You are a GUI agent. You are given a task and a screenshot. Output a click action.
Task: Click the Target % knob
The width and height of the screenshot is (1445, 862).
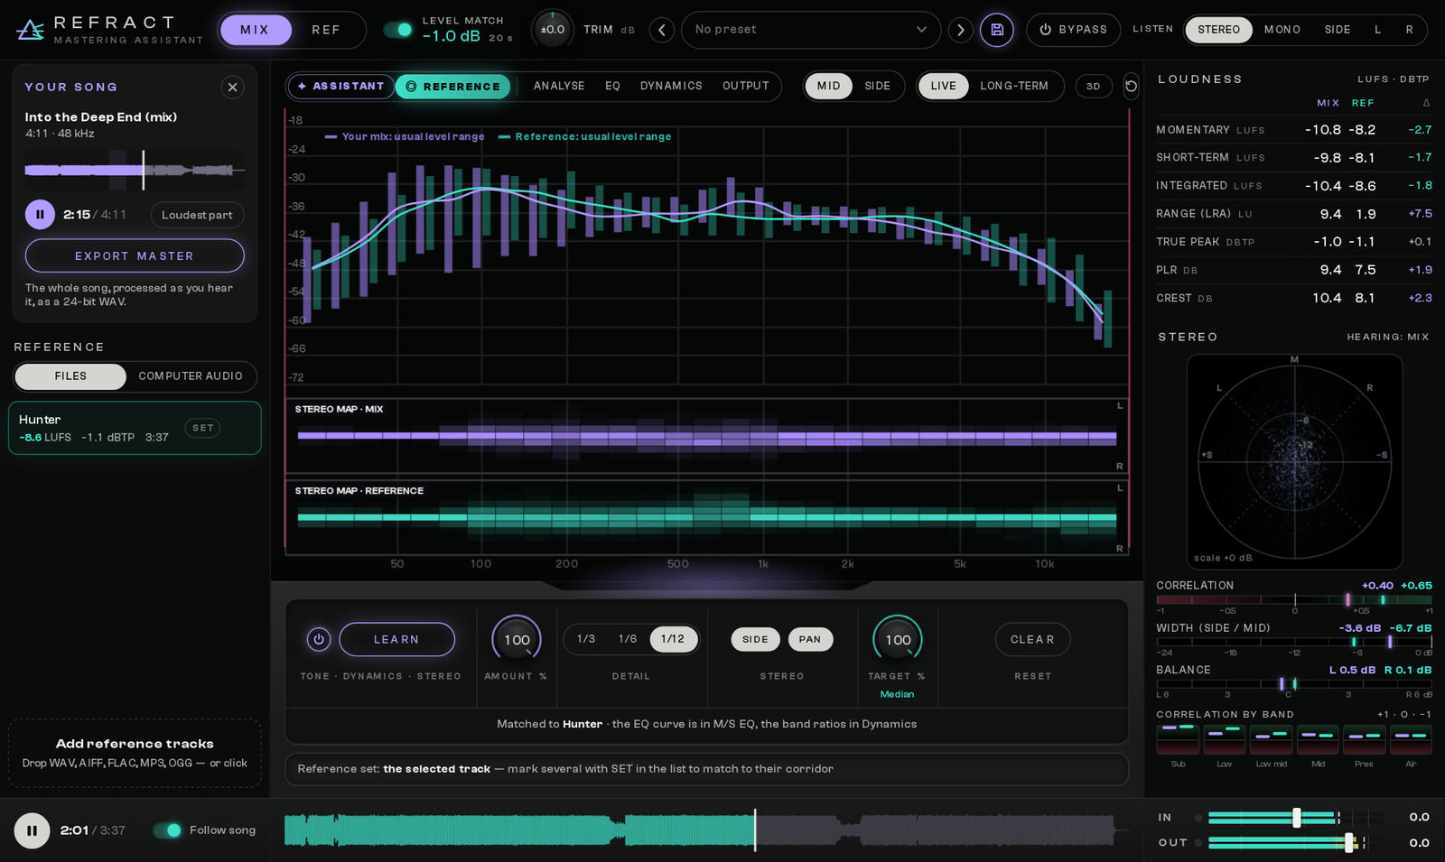tap(898, 639)
